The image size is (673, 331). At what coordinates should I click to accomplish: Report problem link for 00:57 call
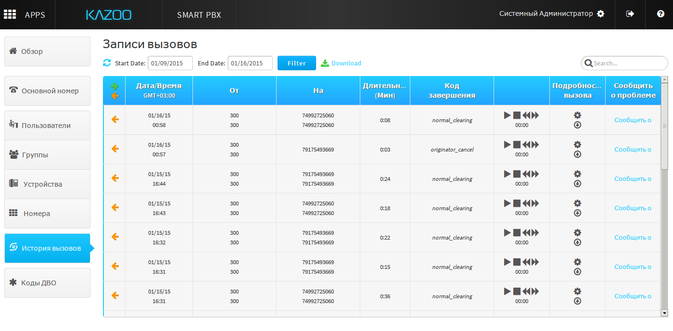633,149
